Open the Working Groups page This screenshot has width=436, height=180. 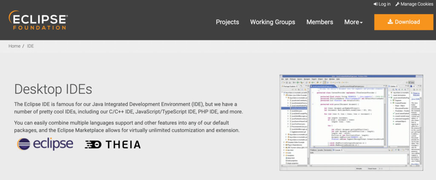272,22
